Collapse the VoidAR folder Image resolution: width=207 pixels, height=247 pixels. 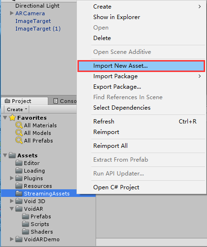click(11, 209)
